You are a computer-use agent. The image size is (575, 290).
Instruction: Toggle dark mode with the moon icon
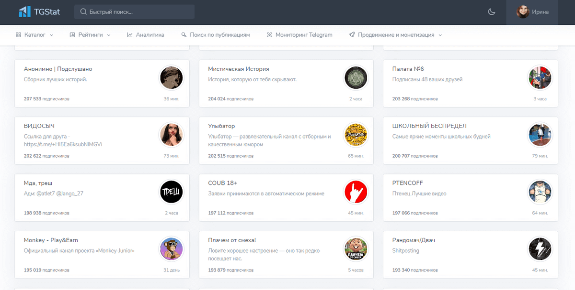491,12
